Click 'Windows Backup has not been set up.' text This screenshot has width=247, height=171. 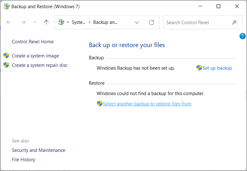click(136, 68)
